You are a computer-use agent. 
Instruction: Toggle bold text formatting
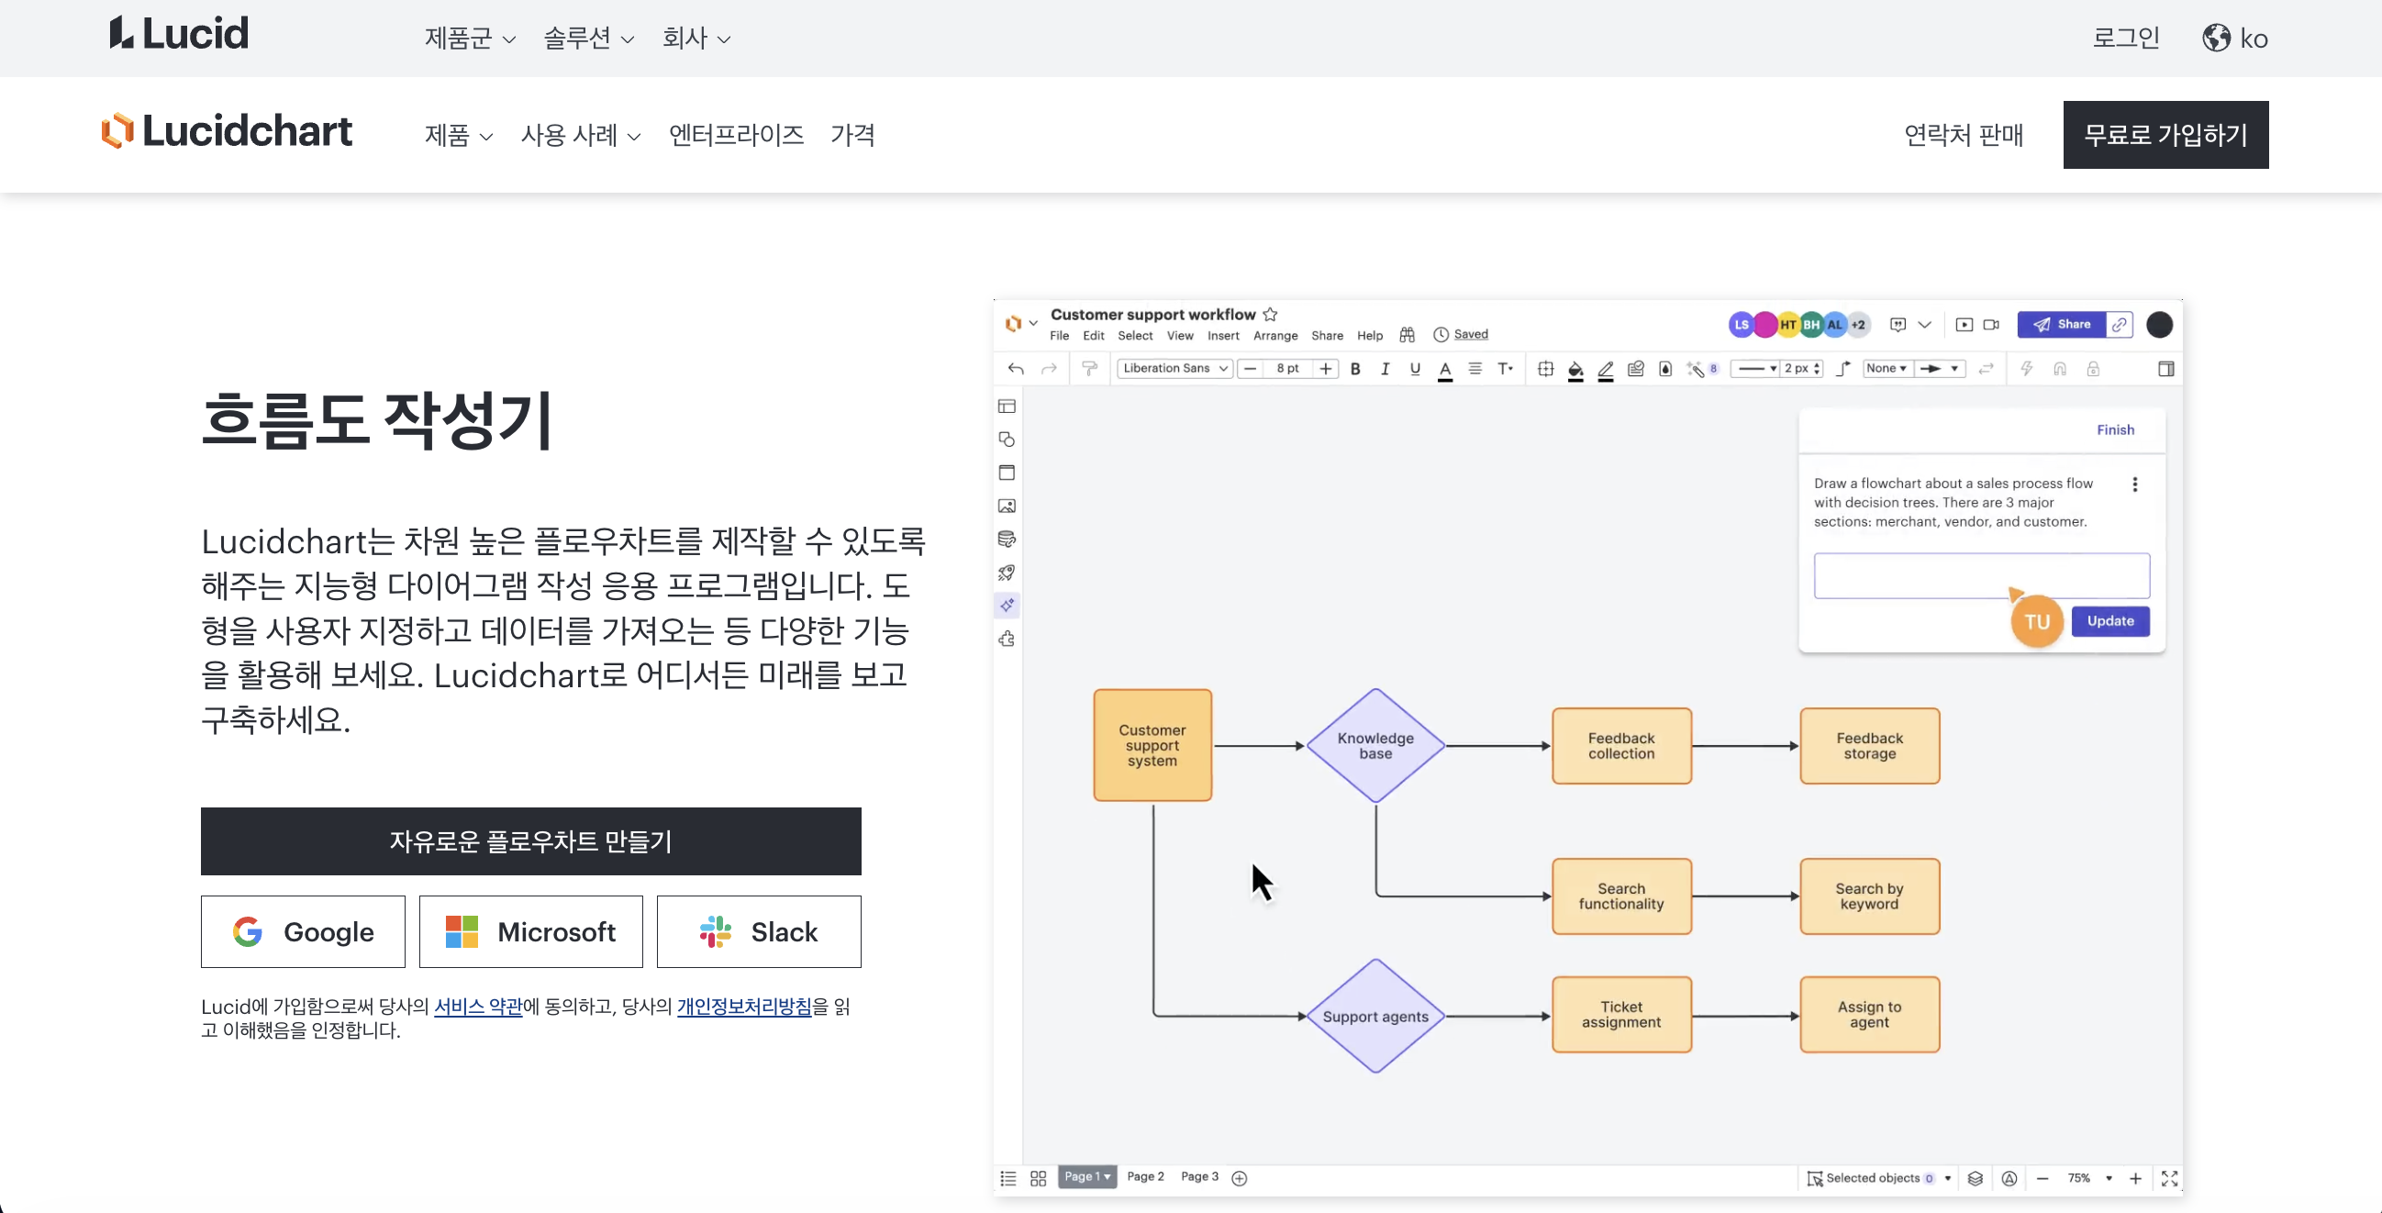point(1354,368)
